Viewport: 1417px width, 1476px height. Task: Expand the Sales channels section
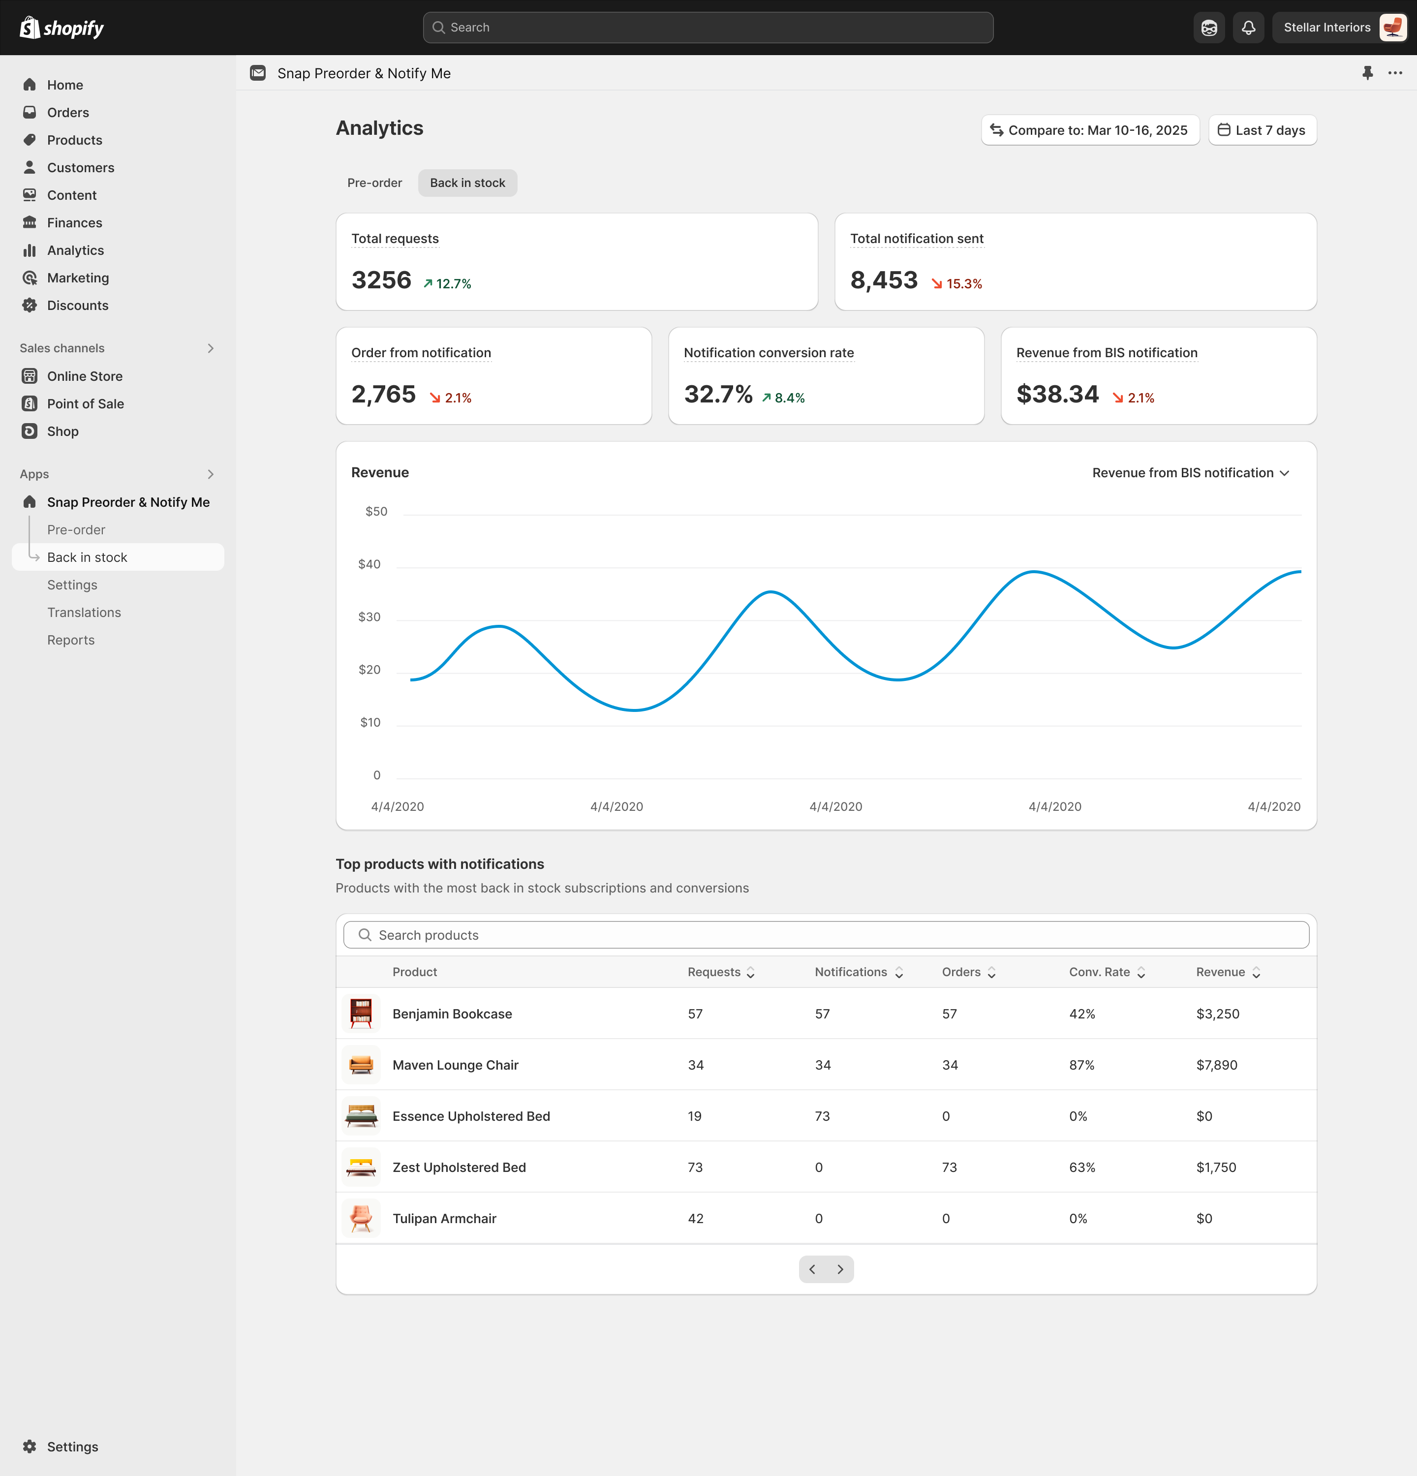click(210, 348)
